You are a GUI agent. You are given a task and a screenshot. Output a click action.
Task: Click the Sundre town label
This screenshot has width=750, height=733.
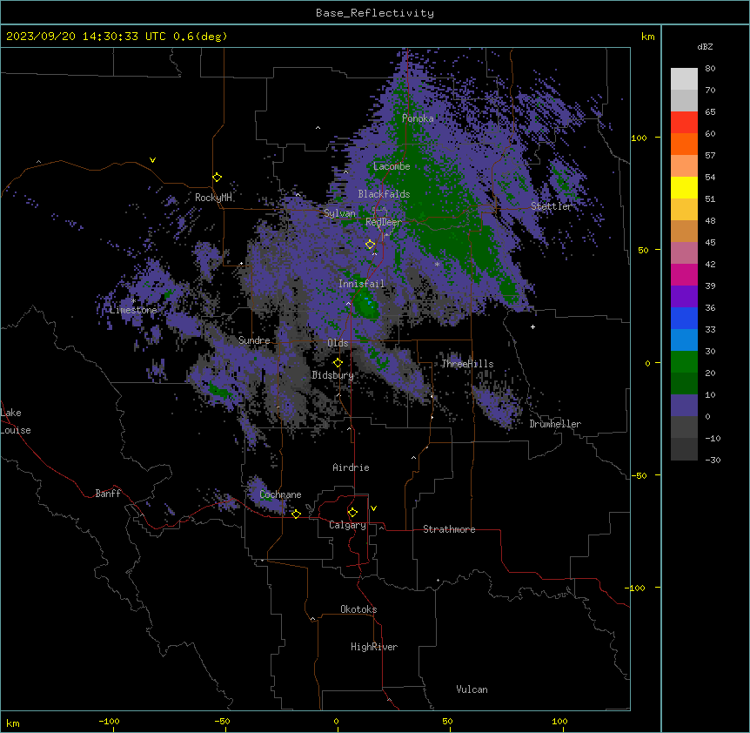click(254, 340)
